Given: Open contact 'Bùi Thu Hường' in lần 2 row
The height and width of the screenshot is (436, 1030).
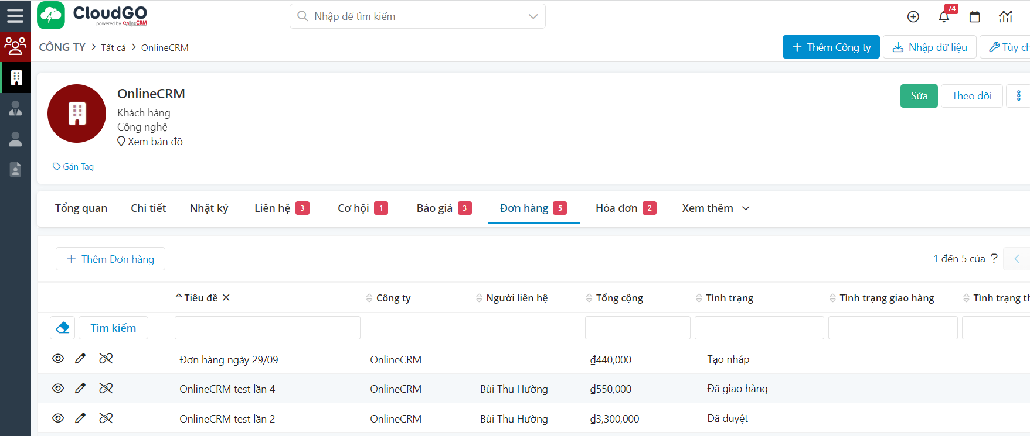Looking at the screenshot, I should pos(514,419).
